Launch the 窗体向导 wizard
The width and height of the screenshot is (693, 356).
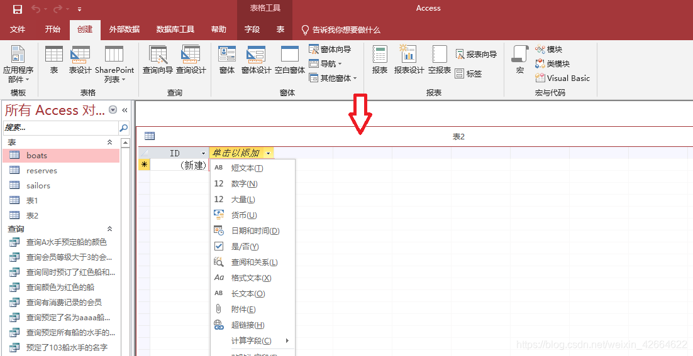[x=330, y=50]
